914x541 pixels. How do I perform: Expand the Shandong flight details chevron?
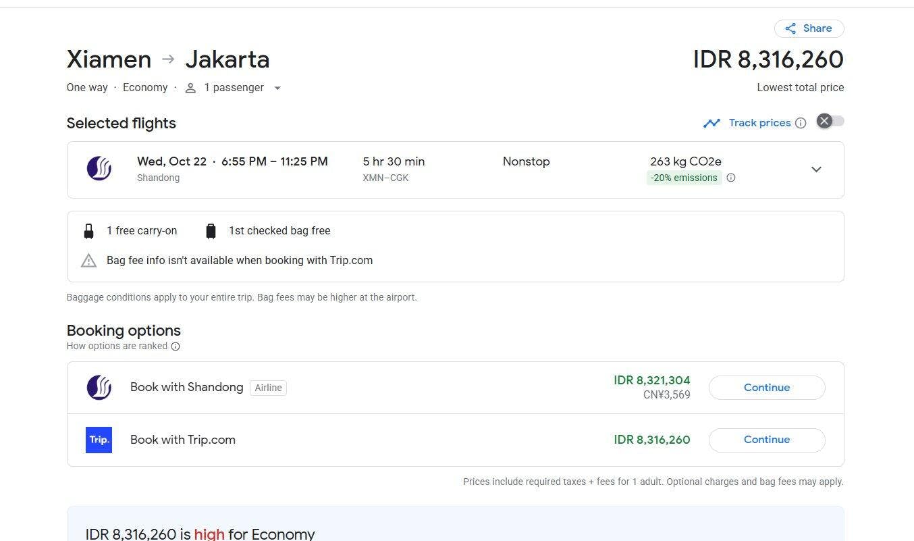816,170
